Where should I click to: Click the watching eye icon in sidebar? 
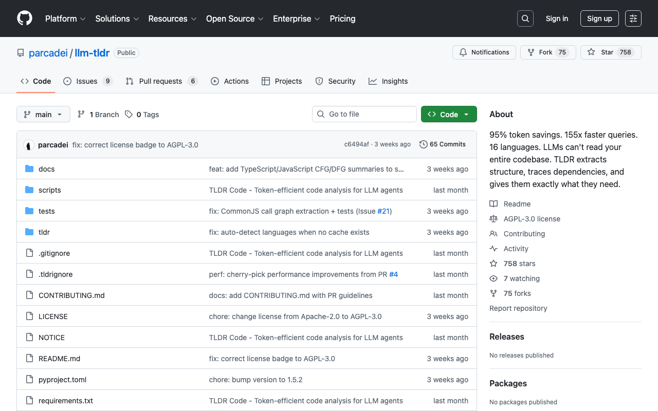click(493, 278)
